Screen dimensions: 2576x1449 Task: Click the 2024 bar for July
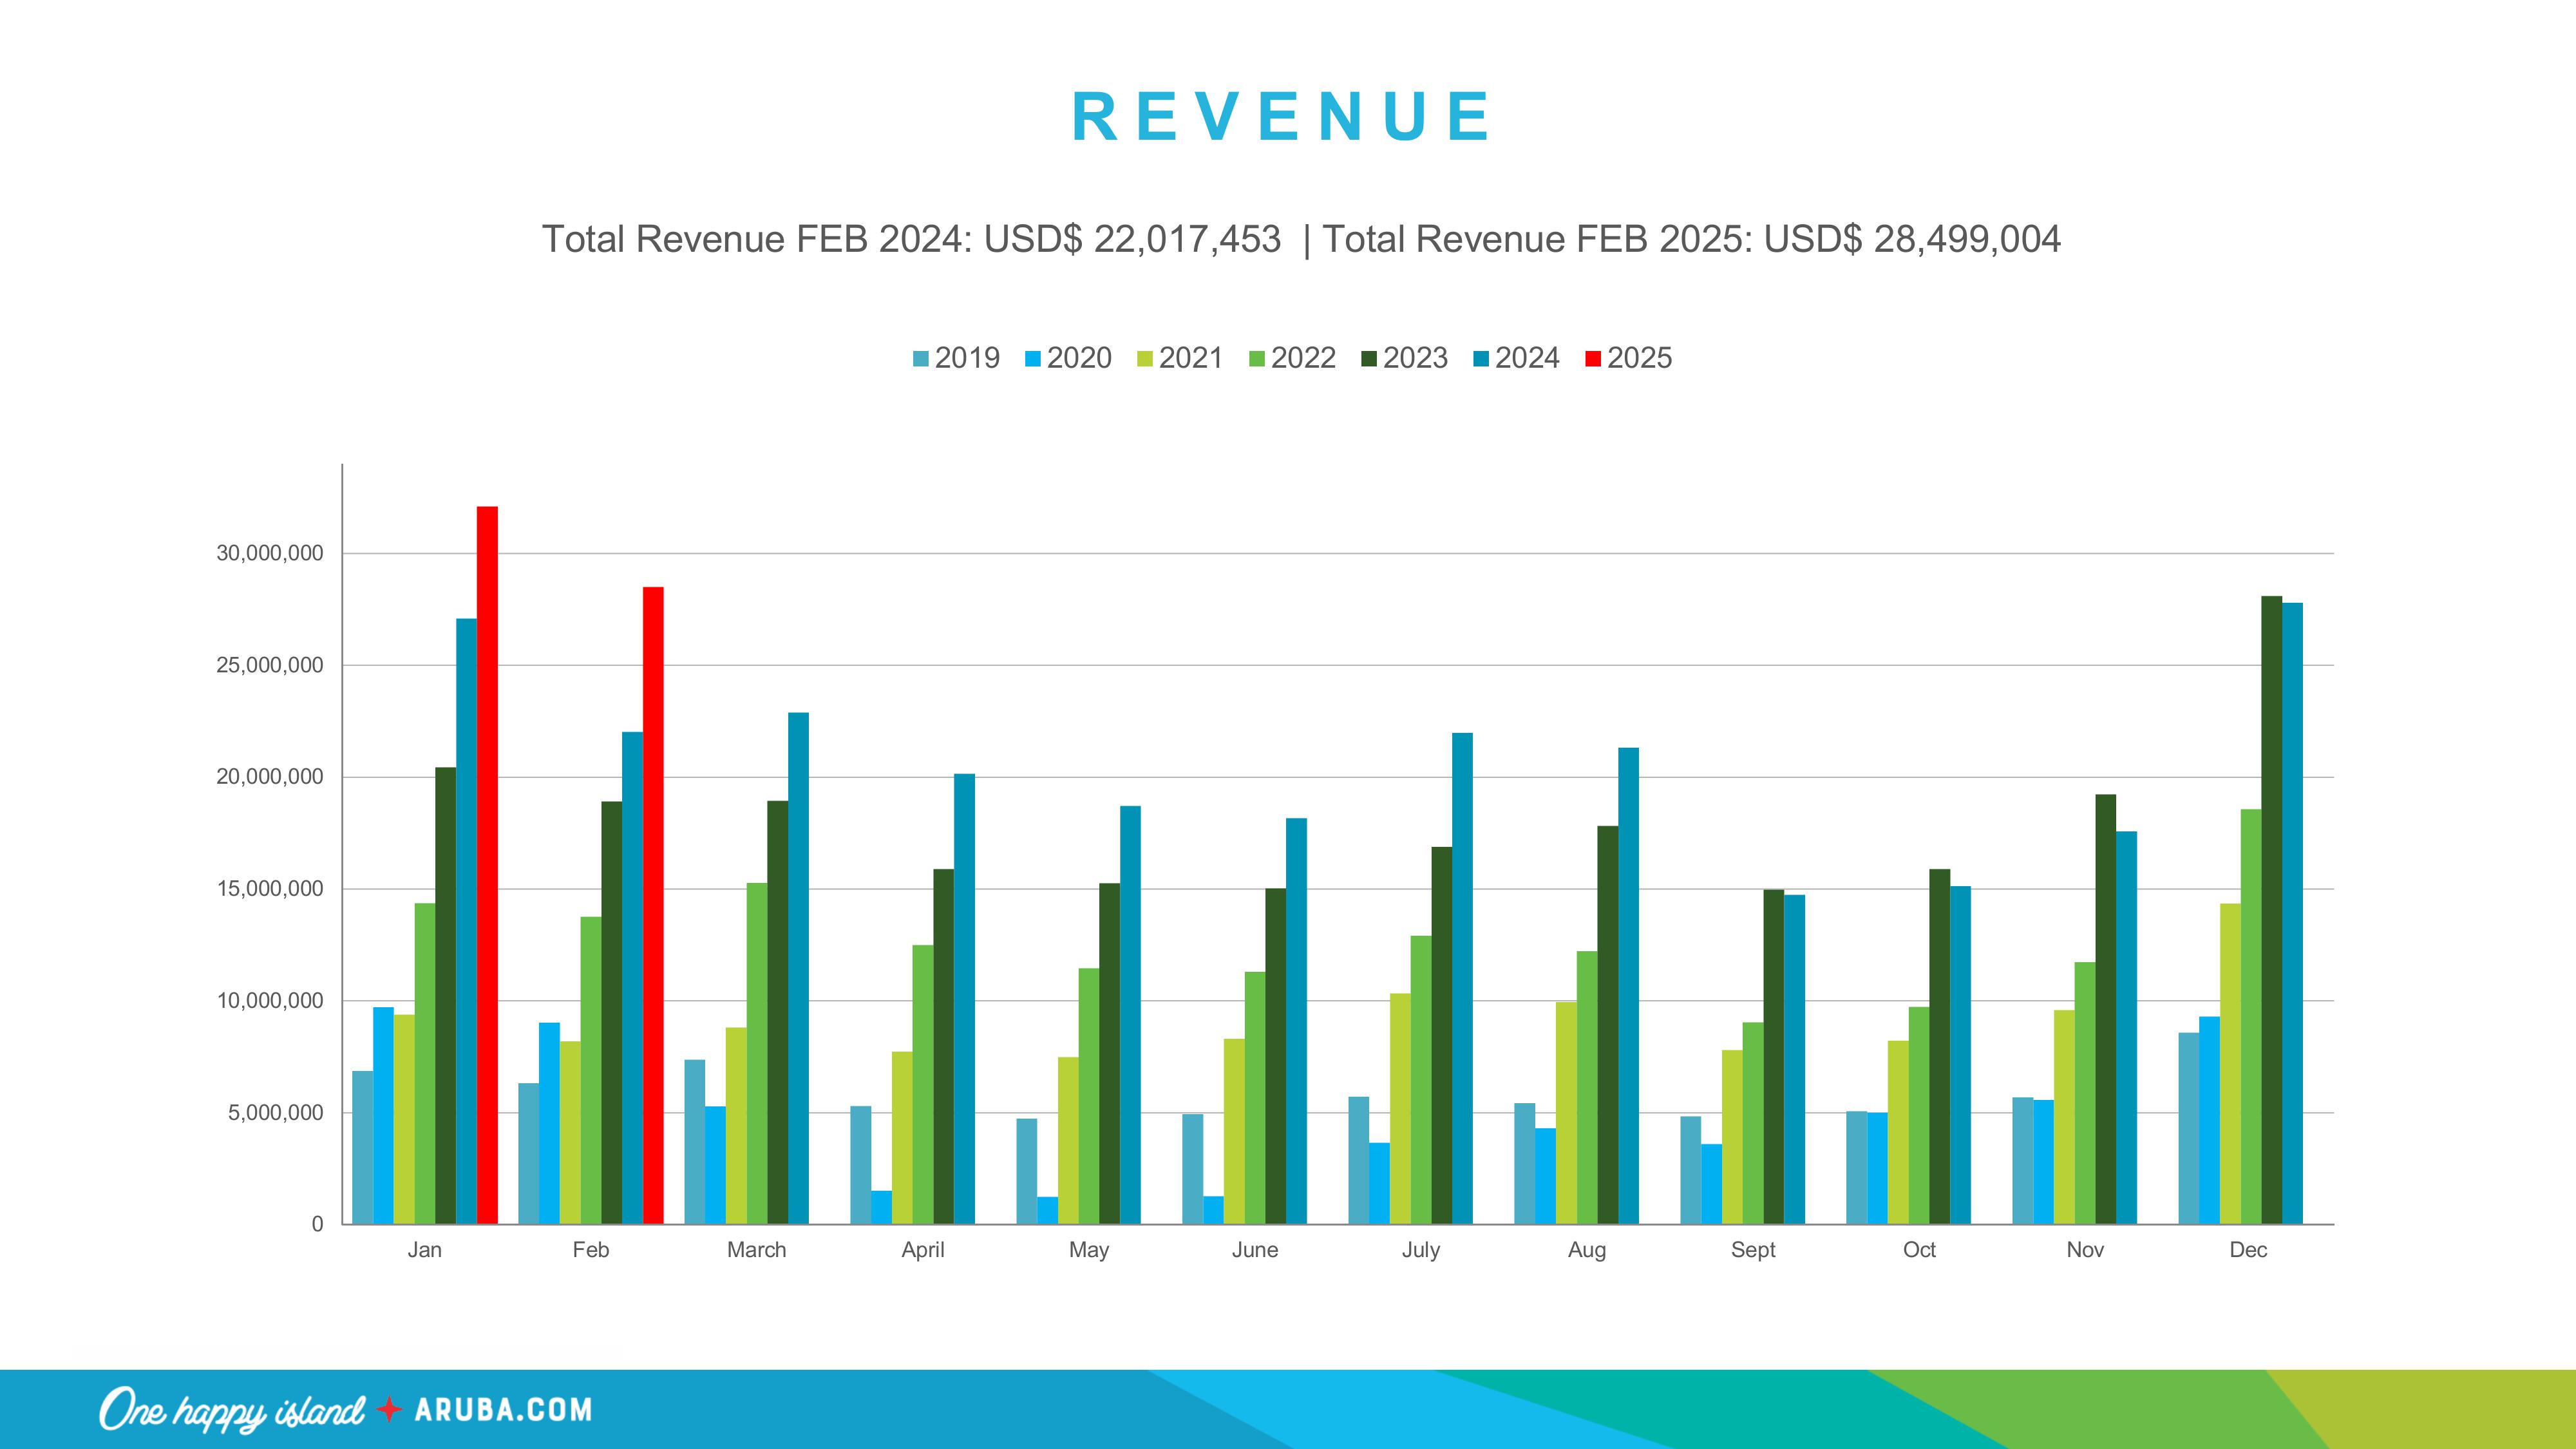coord(1462,978)
